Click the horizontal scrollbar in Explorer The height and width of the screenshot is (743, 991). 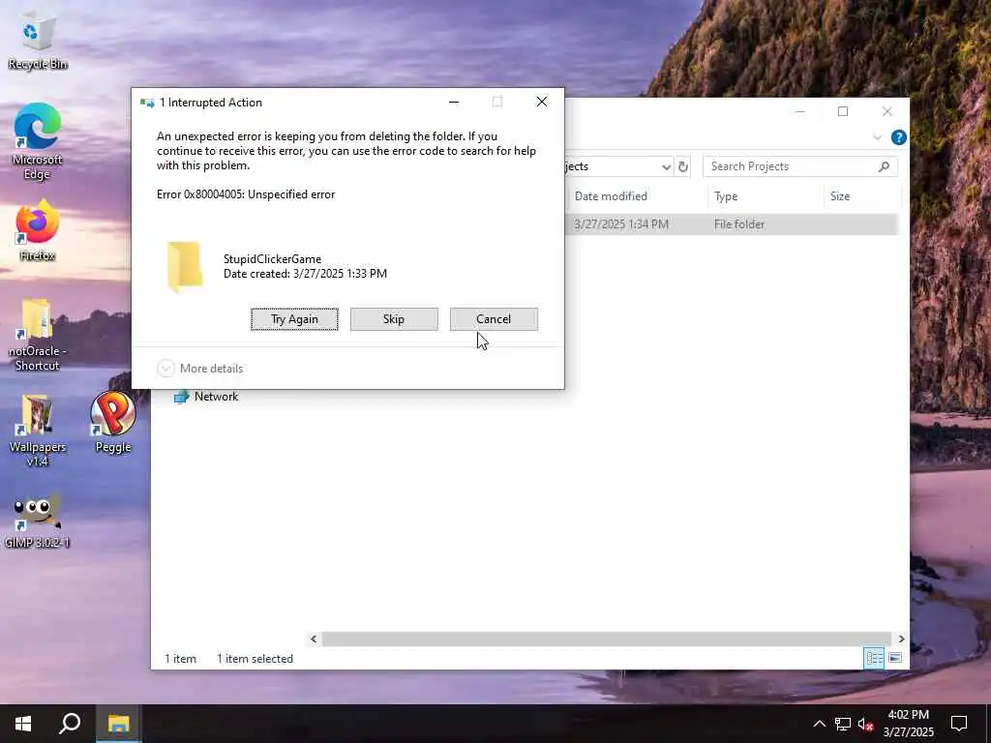607,639
